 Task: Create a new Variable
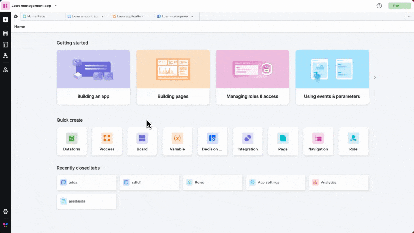(x=177, y=141)
